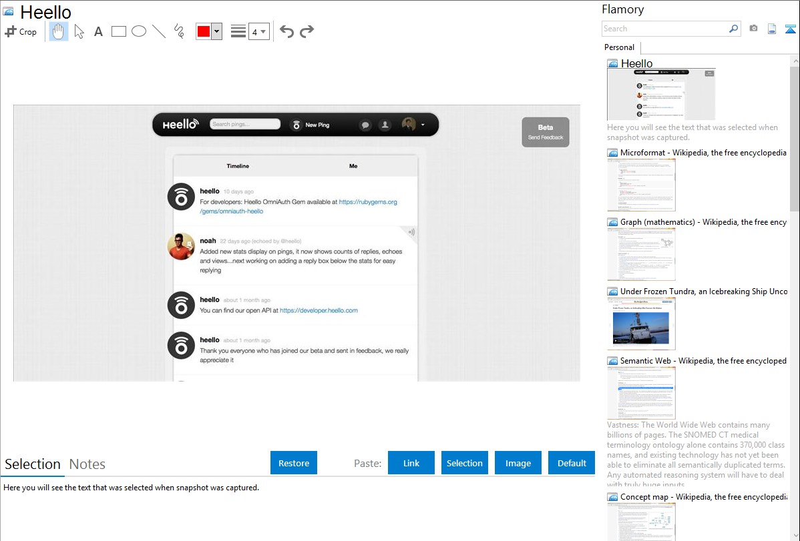Choose the text annotation tool

pyautogui.click(x=98, y=31)
